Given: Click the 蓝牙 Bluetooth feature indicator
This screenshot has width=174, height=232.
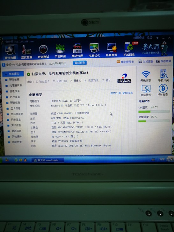Looking at the screenshot, I should [106, 80].
